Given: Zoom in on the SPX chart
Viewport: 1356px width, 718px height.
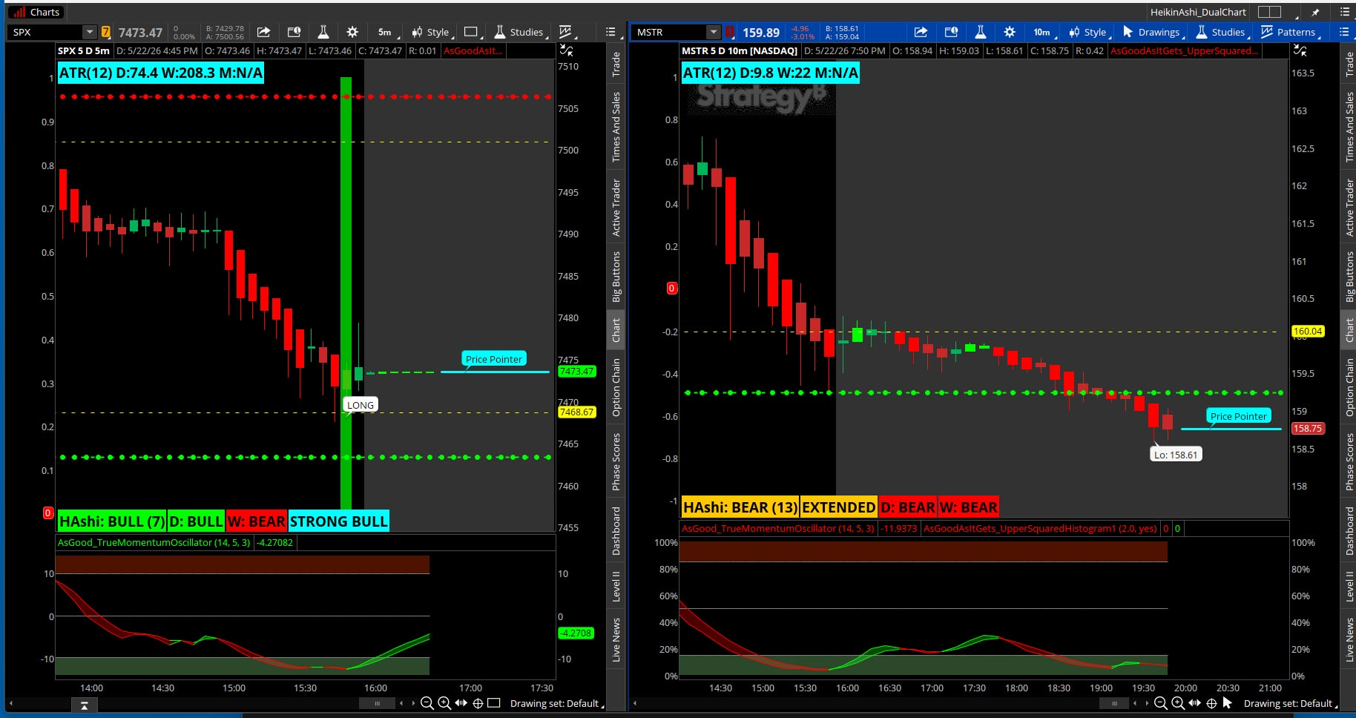Looking at the screenshot, I should coord(444,703).
